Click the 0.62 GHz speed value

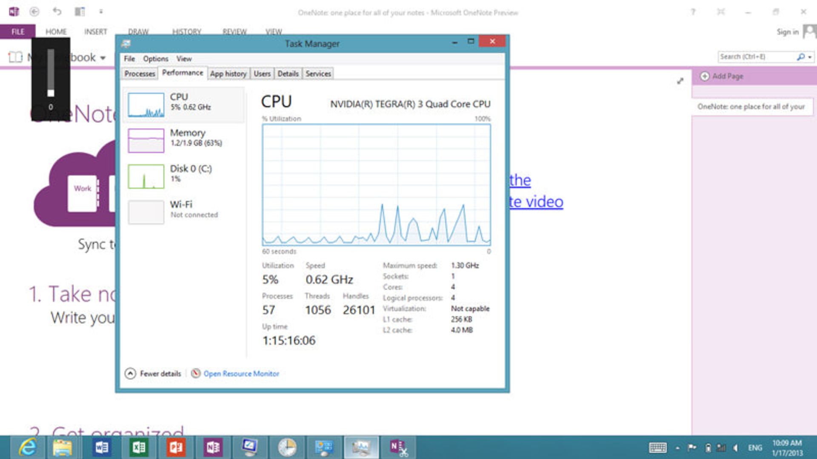click(x=329, y=280)
